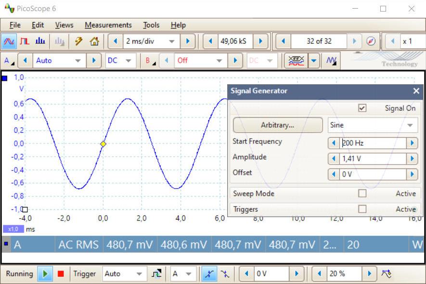Switch to Spectrum mode icon
426x284 pixels.
(x=40, y=41)
